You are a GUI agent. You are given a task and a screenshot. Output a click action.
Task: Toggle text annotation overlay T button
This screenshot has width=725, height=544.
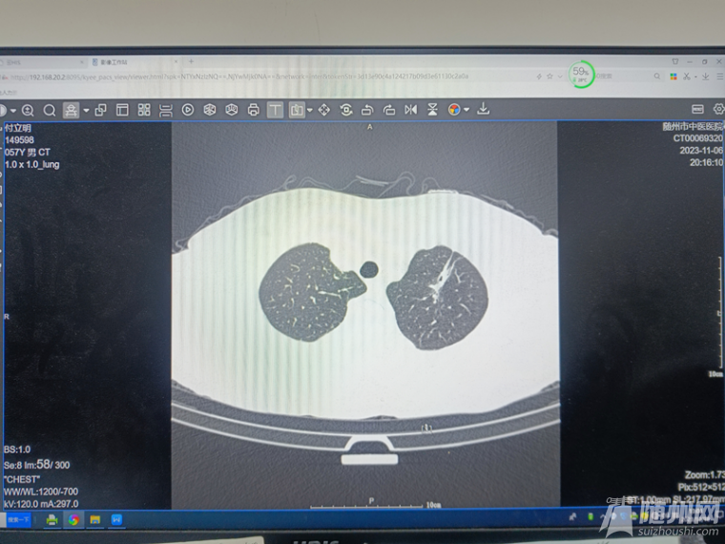[x=275, y=110]
